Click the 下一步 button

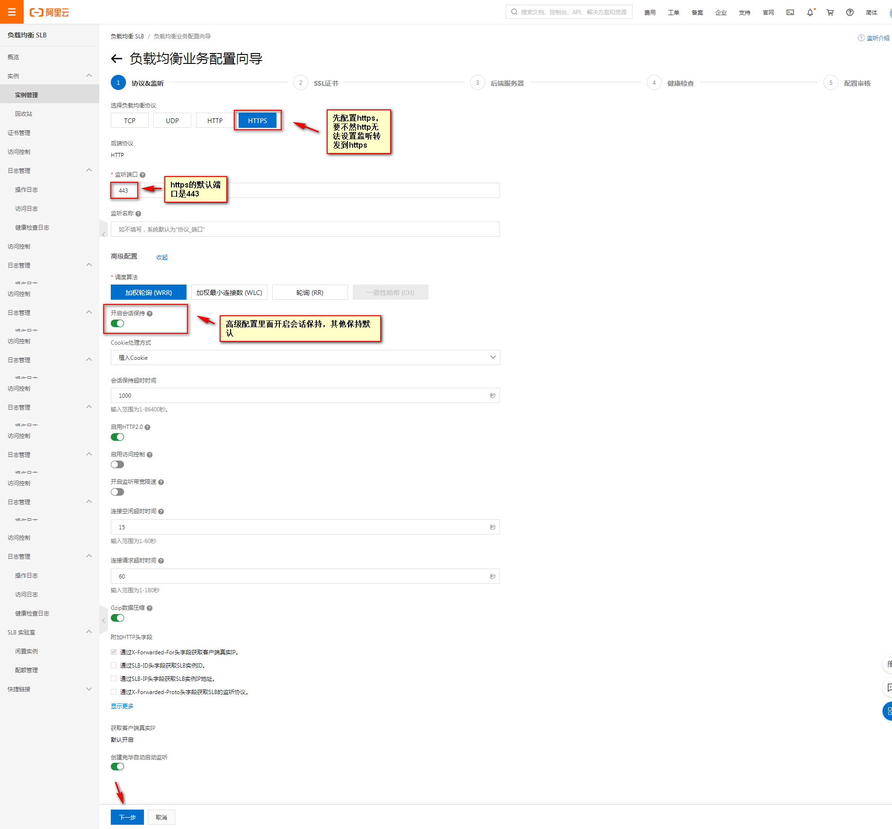point(127,817)
